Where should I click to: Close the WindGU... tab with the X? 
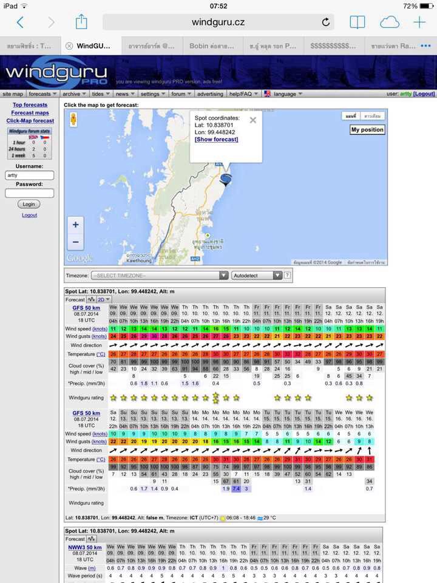click(69, 46)
